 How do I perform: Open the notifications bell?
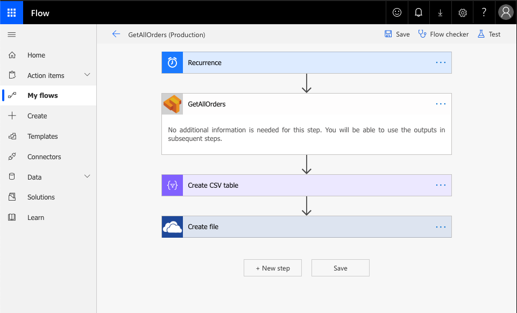419,13
